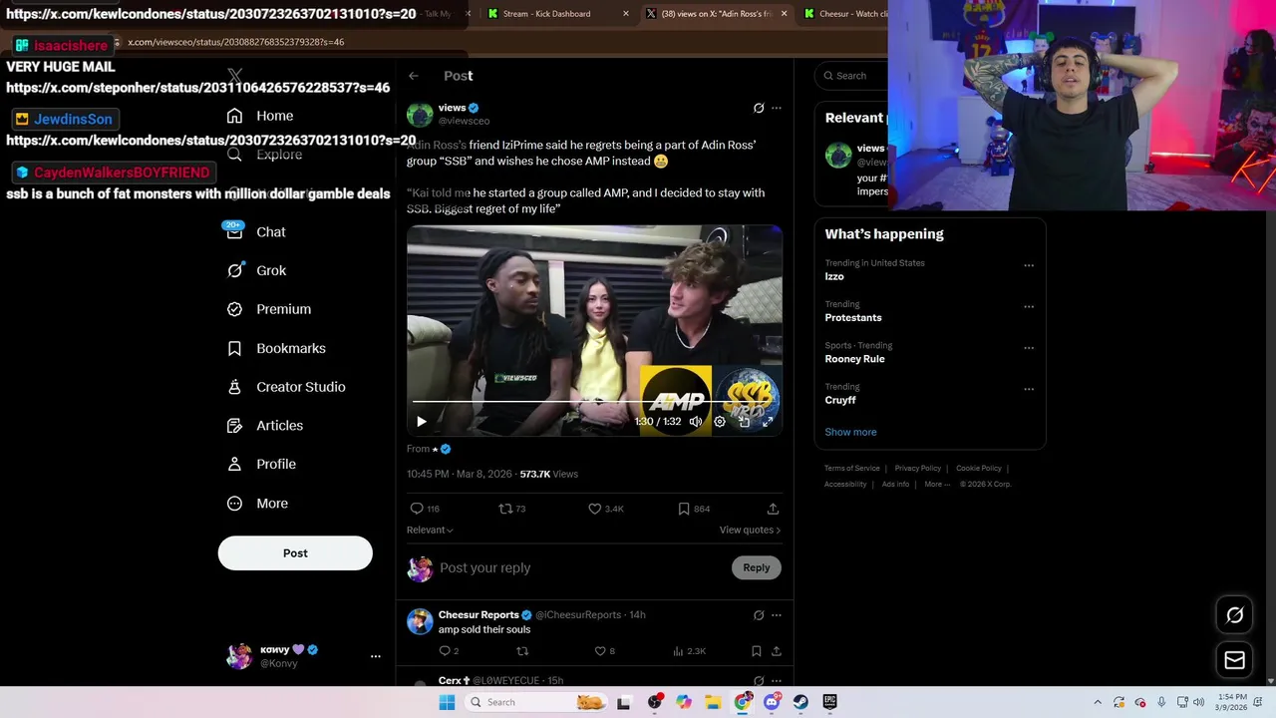Screen dimensions: 1276x718
Task: Open Chat in the X sidebar
Action: (x=257, y=232)
